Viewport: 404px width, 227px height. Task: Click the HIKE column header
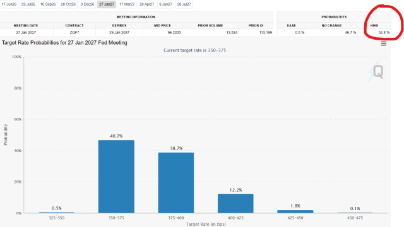coord(374,25)
